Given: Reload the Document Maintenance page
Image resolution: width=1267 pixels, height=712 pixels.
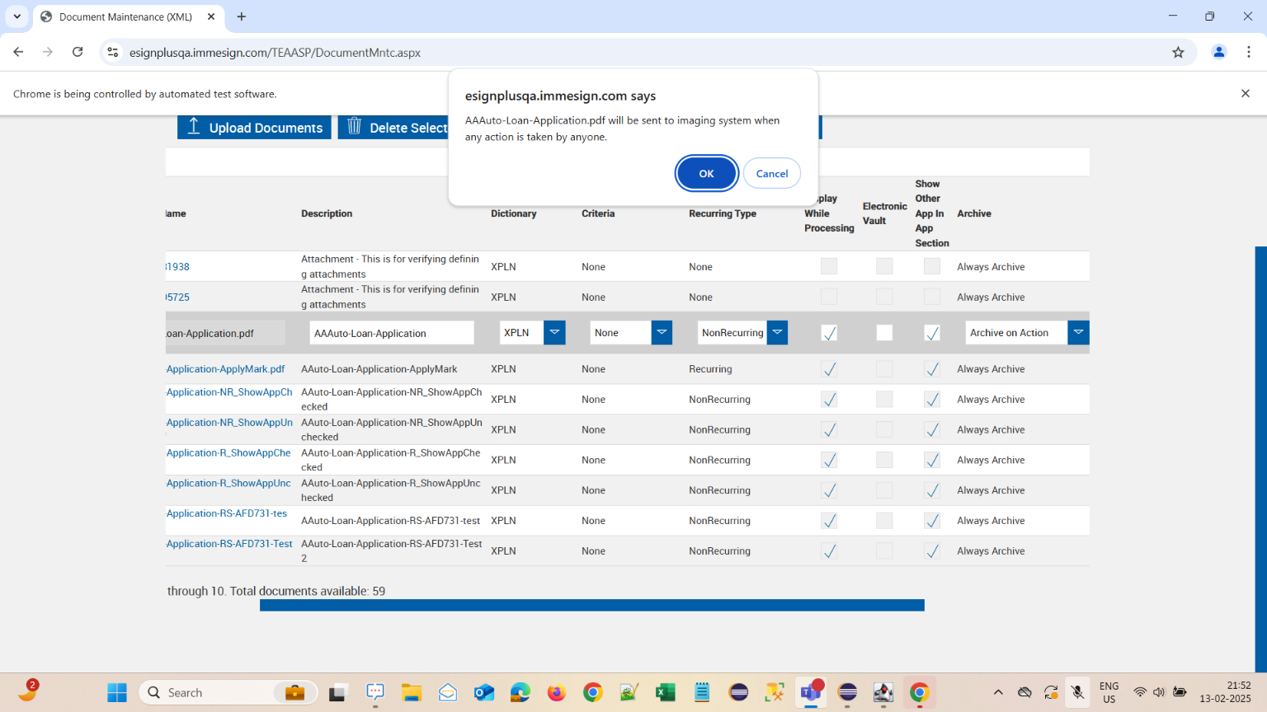Looking at the screenshot, I should pos(78,52).
